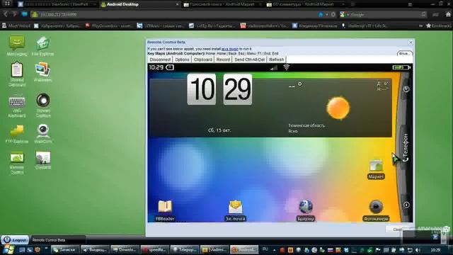The height and width of the screenshot is (255, 453).
Task: Click the sun weather widget
Action: click(338, 108)
